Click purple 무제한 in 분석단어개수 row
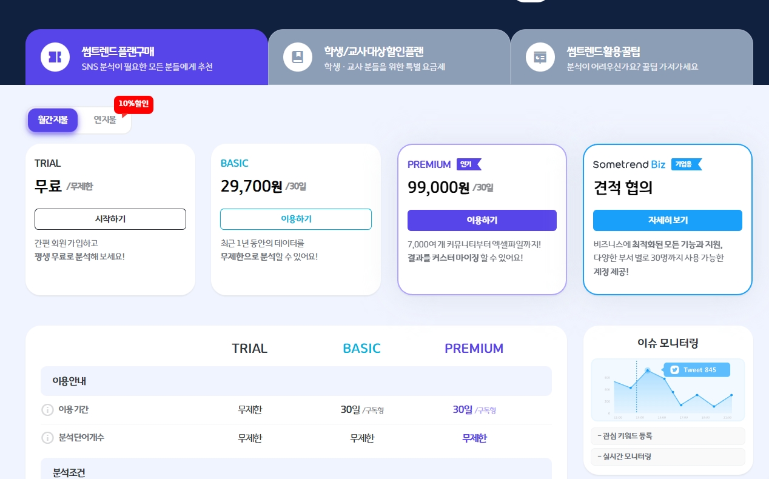Screen dimensions: 769x479 point(474,438)
